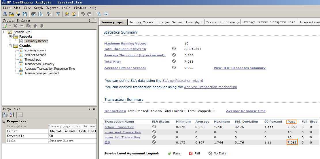
Task: Click the Action_Transaction name link
Action: tap(119, 127)
